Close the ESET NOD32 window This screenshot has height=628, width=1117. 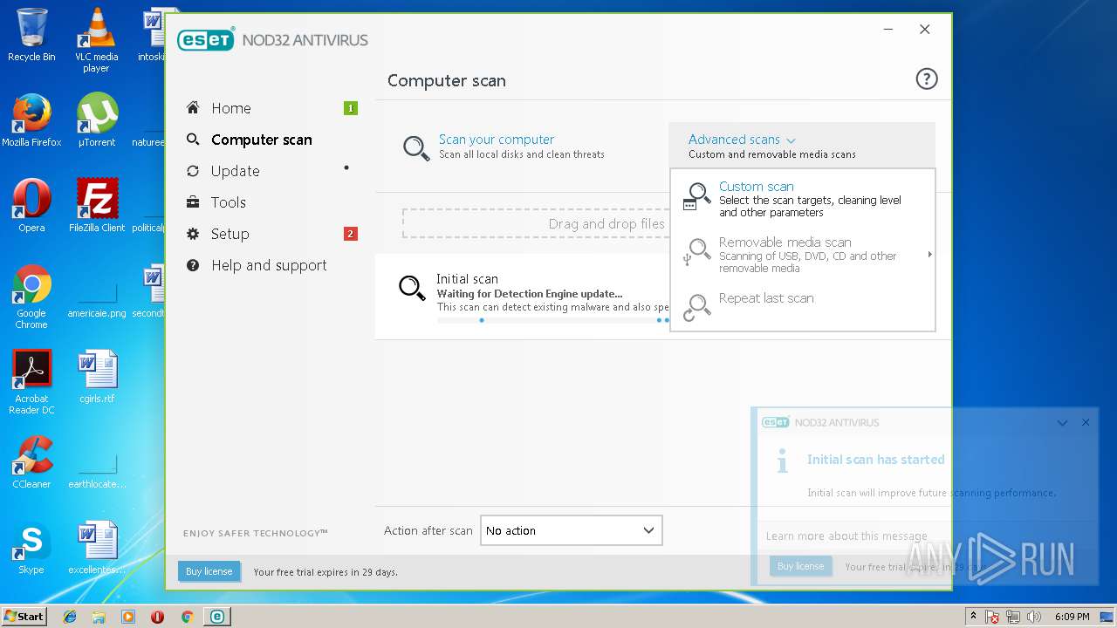[x=925, y=30]
